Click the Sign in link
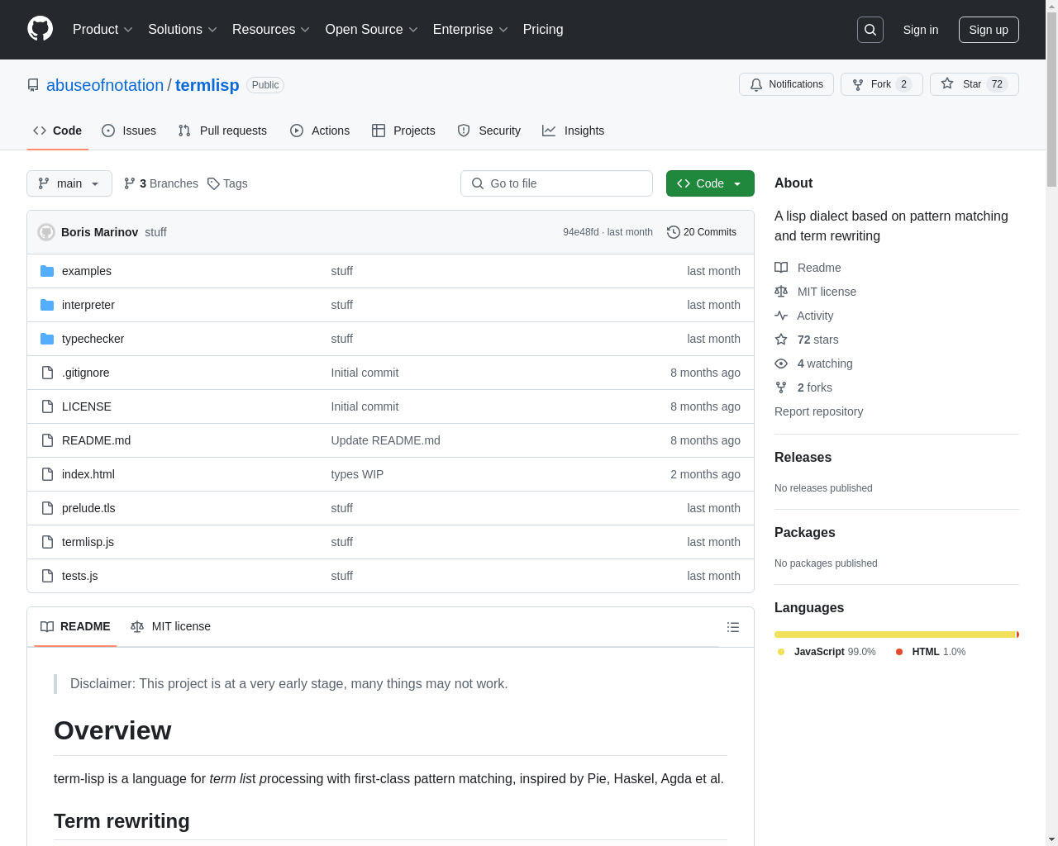The image size is (1058, 846). [x=921, y=30]
